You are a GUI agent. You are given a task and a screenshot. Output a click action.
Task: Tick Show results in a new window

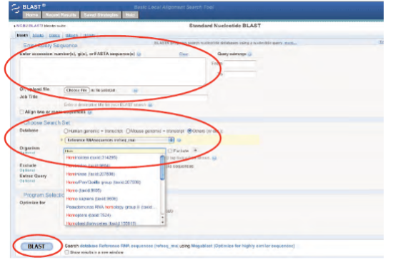click(x=66, y=252)
